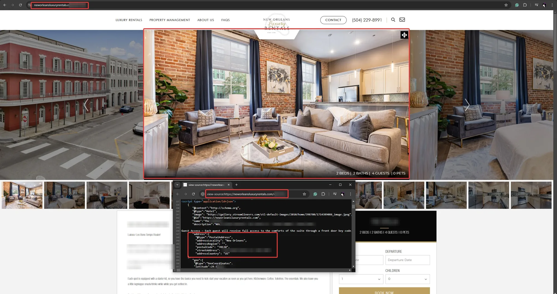Select the first living room thumbnail
Viewport: 557px width, 294px height.
pyautogui.click(x=22, y=195)
